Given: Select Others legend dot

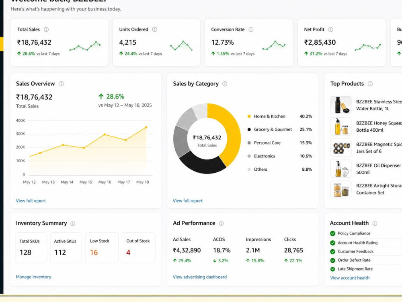Looking at the screenshot, I should [249, 170].
